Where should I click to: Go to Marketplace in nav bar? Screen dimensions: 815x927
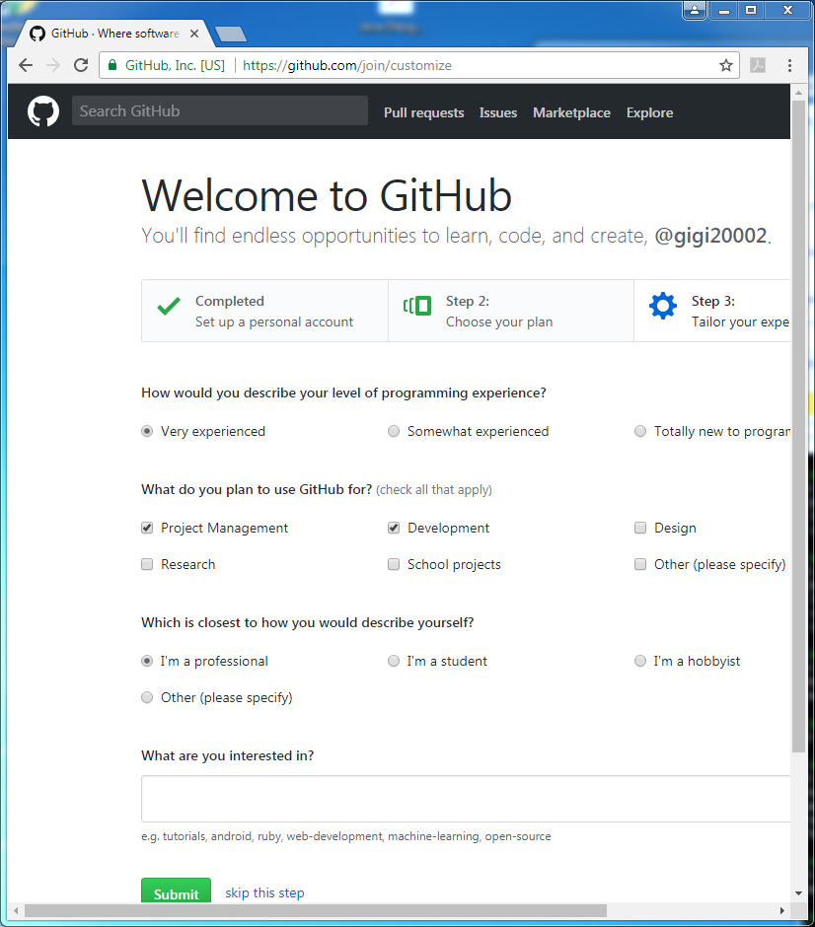point(571,112)
